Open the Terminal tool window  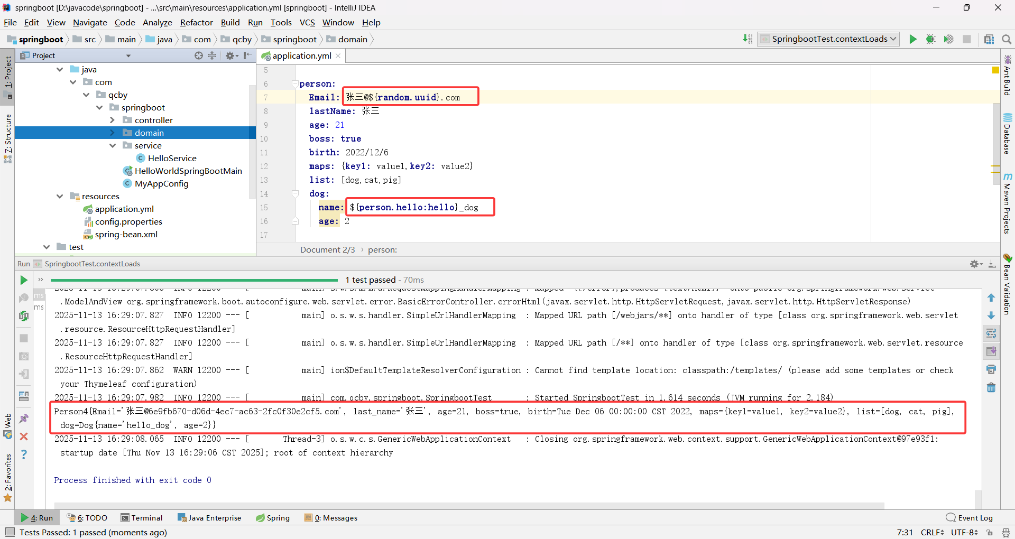141,518
